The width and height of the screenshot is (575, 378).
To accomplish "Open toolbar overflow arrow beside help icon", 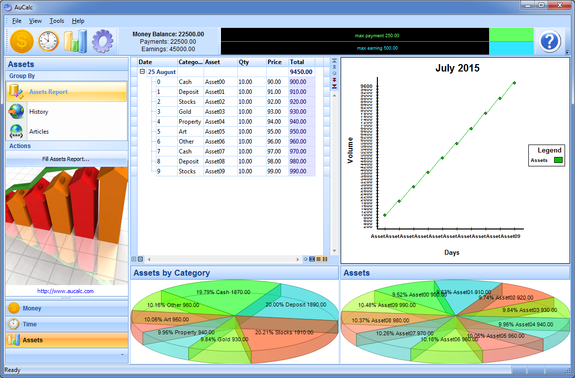I will [x=567, y=53].
